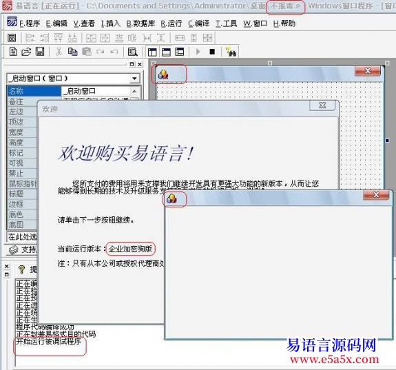Viewport: 396px width, 370px height.
Task: Click the Save floppy disk icon
Action: [x=40, y=52]
